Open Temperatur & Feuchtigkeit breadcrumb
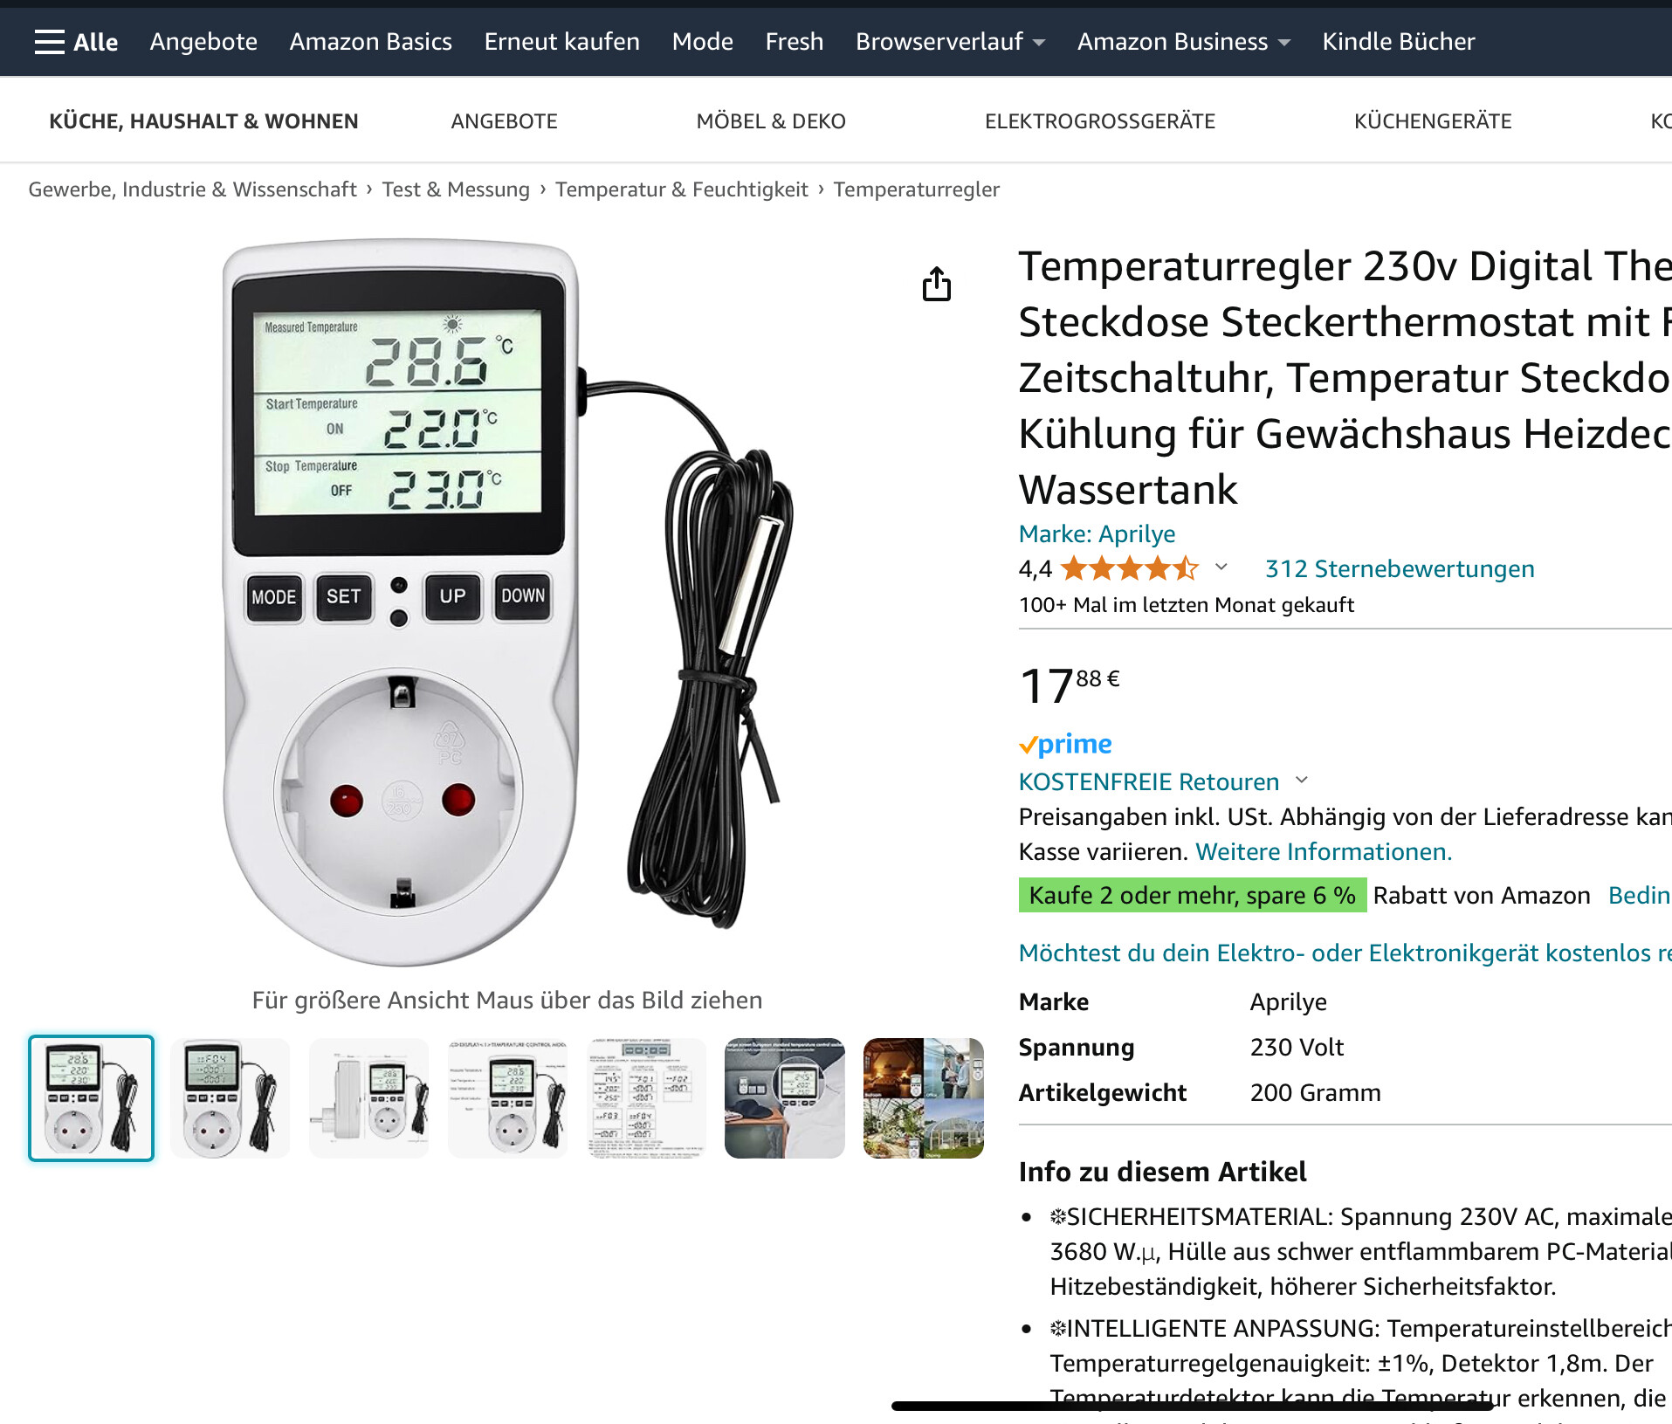The height and width of the screenshot is (1424, 1672). point(682,189)
